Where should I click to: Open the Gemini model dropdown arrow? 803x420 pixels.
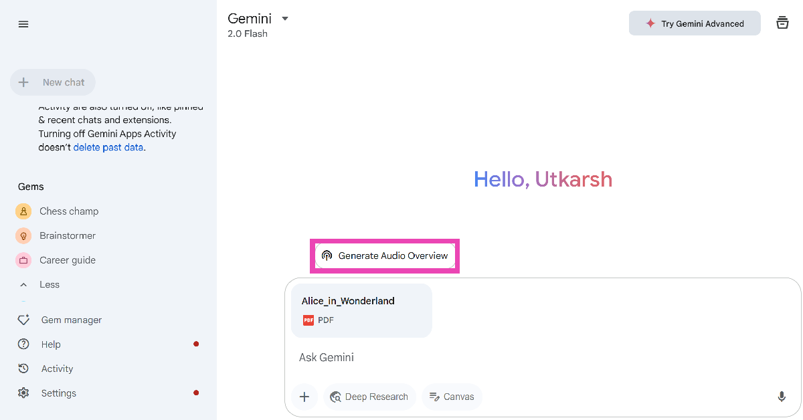pos(285,19)
